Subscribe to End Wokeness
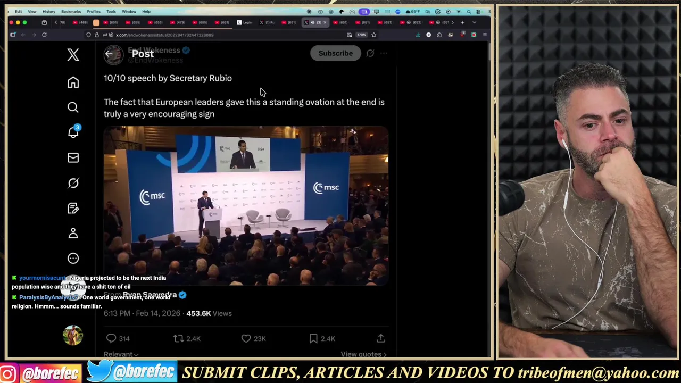 click(x=335, y=53)
